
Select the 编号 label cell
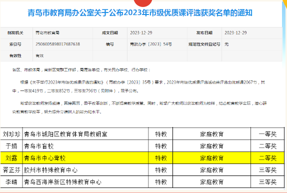pos(110,44)
